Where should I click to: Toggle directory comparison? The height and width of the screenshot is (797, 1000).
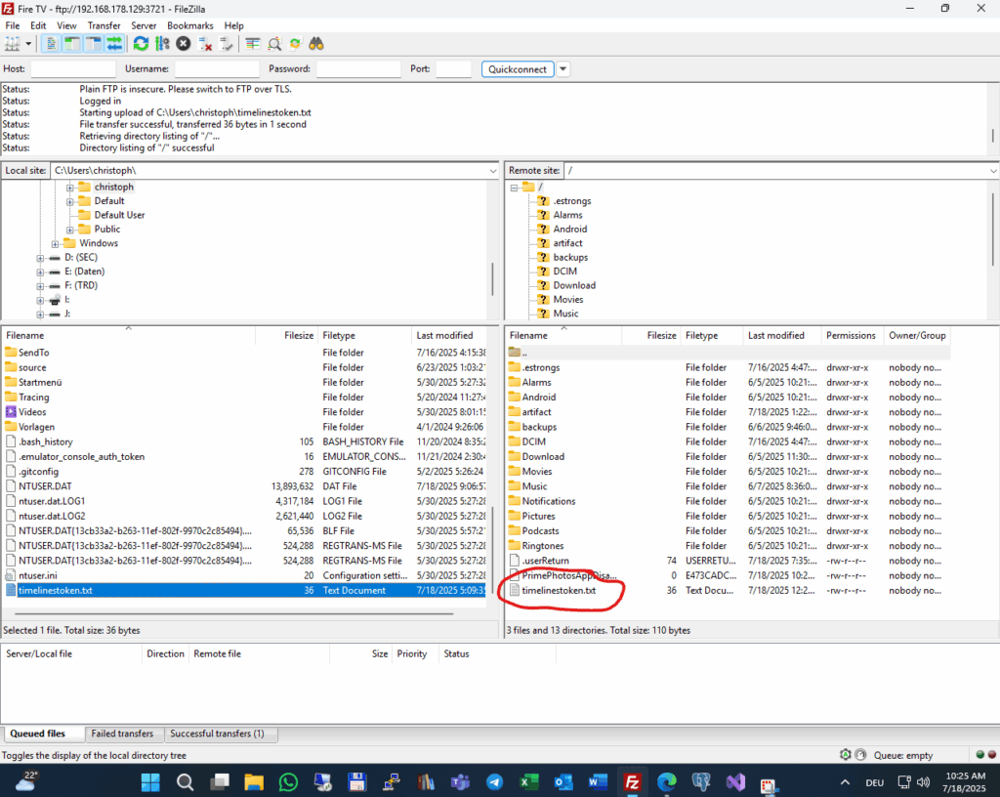(x=274, y=44)
